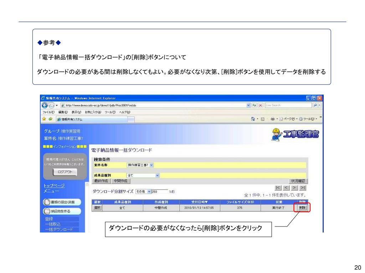The height and width of the screenshot is (273, 365).
Task: Open the ヘルプ(H) menu
Action: [124, 112]
